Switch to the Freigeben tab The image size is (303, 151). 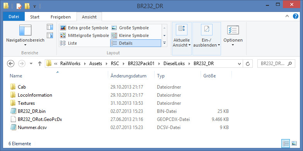click(60, 17)
